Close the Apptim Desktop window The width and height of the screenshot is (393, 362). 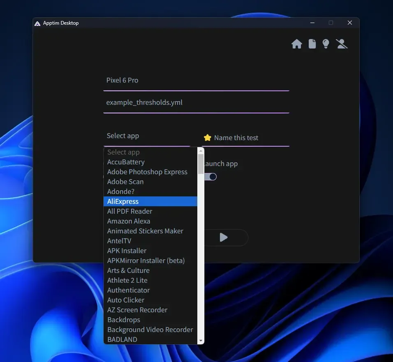350,23
